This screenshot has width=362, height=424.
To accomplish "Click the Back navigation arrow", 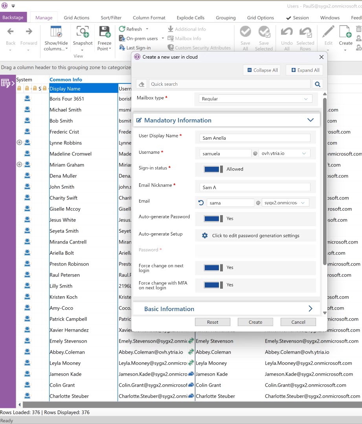I will [11, 32].
